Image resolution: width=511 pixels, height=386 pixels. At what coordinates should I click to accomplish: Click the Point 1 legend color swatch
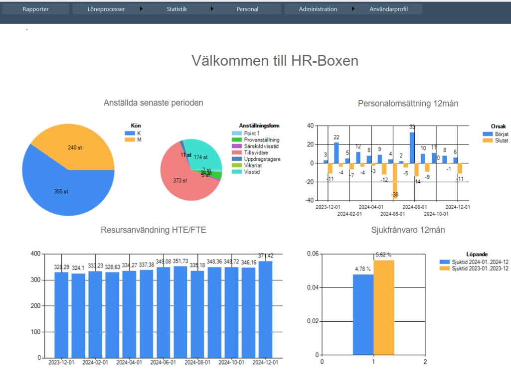click(237, 133)
